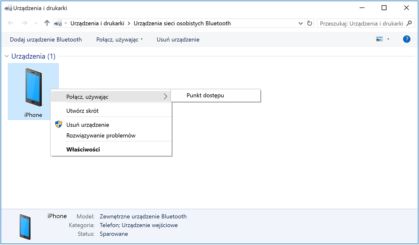This screenshot has width=419, height=245.
Task: Expand the address bar history dropdown
Action: tap(301, 24)
